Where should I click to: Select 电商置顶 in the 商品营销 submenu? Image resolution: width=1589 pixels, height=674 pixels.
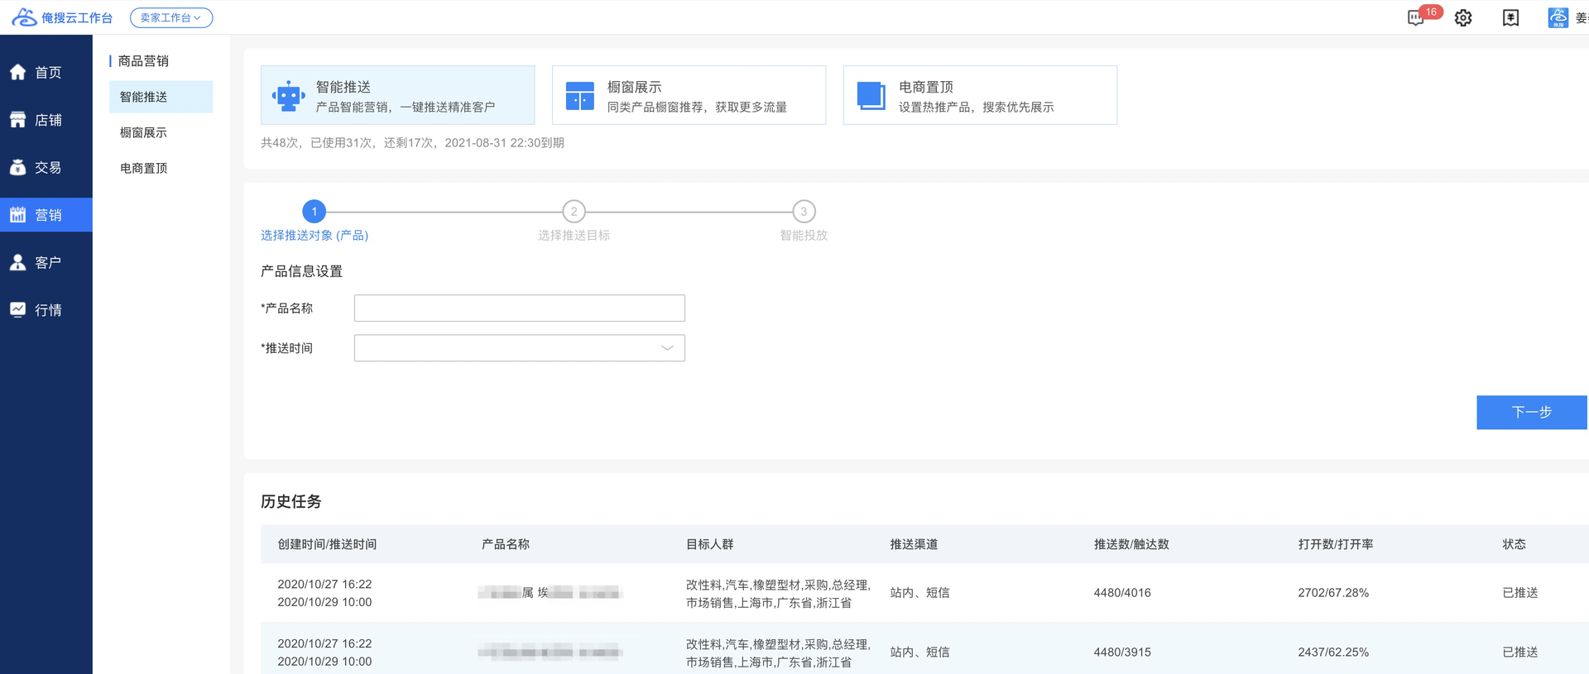[143, 168]
